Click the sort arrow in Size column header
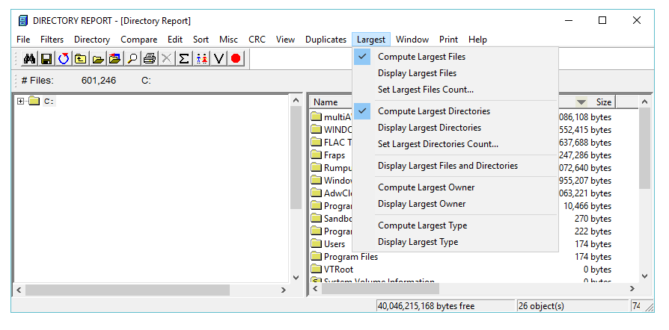This screenshot has width=669, height=330. [581, 102]
